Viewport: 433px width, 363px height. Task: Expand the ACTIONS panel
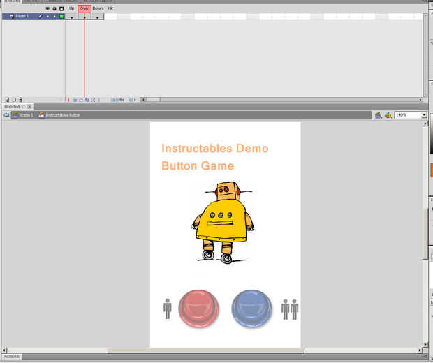[12, 356]
